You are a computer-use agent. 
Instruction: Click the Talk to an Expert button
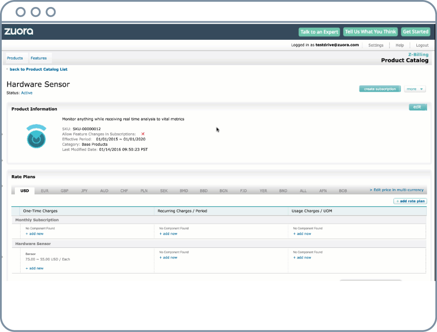pos(319,32)
